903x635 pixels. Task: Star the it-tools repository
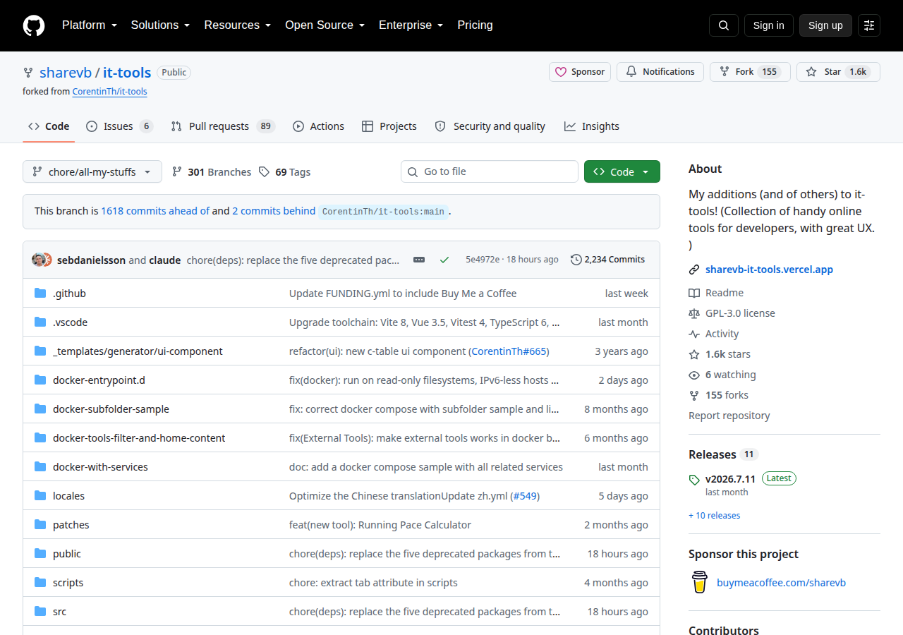coord(838,72)
